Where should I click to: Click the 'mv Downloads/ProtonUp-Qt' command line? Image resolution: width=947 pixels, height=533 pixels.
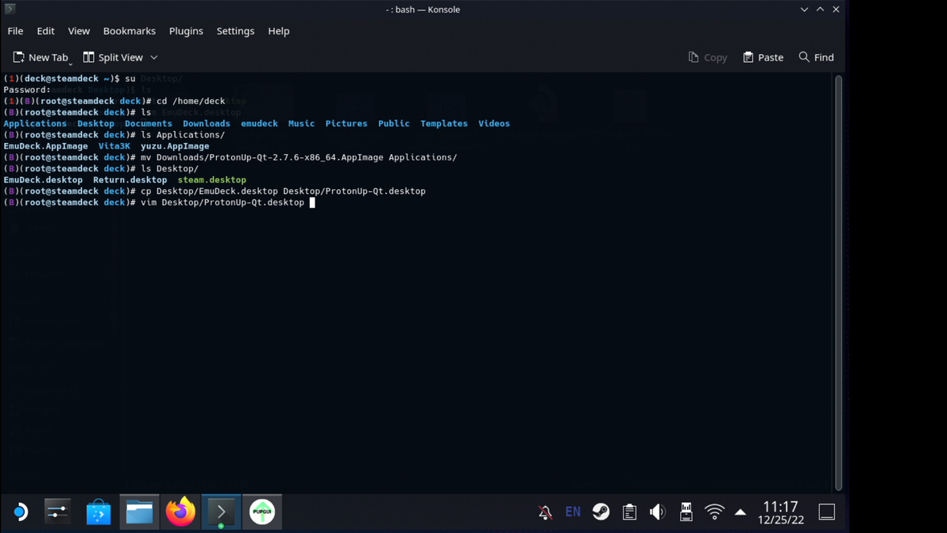pyautogui.click(x=299, y=157)
